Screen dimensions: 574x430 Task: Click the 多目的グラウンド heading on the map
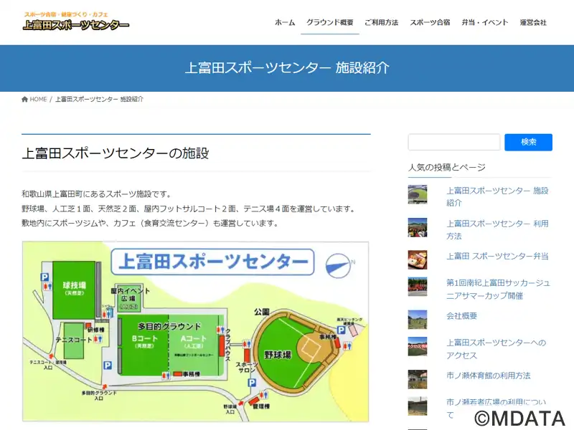click(x=169, y=326)
